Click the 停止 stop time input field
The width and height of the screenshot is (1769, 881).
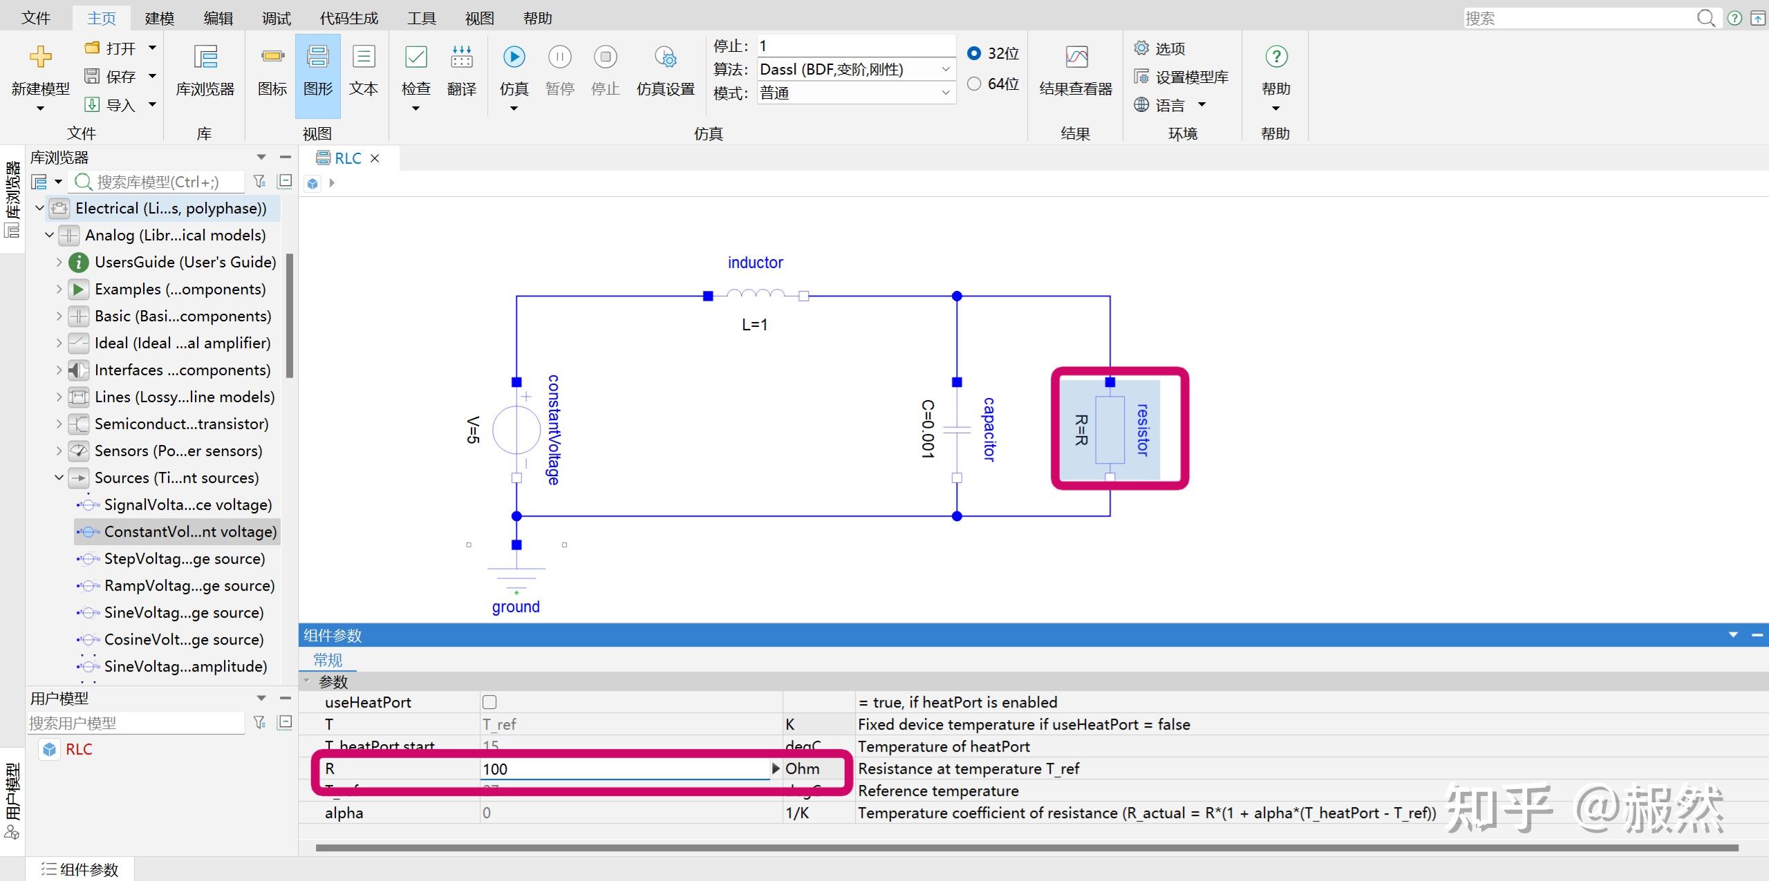click(x=857, y=46)
